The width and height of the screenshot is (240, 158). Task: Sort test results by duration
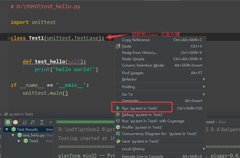[32, 122]
